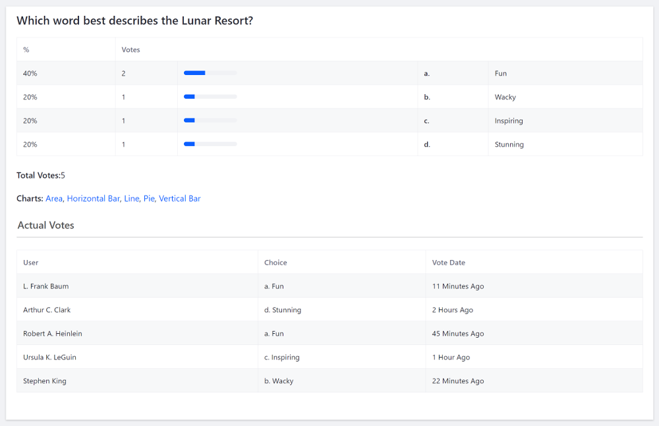Click the User column header
Screen dimensions: 659x426
pyautogui.click(x=31, y=263)
